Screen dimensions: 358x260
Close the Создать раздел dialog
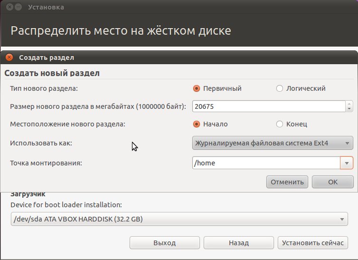click(x=9, y=58)
